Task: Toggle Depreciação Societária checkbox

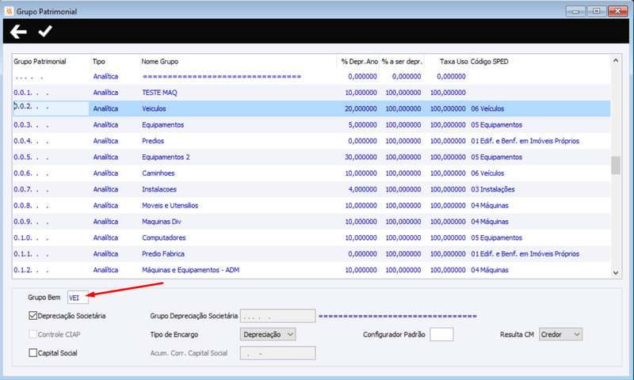Action: (x=32, y=315)
